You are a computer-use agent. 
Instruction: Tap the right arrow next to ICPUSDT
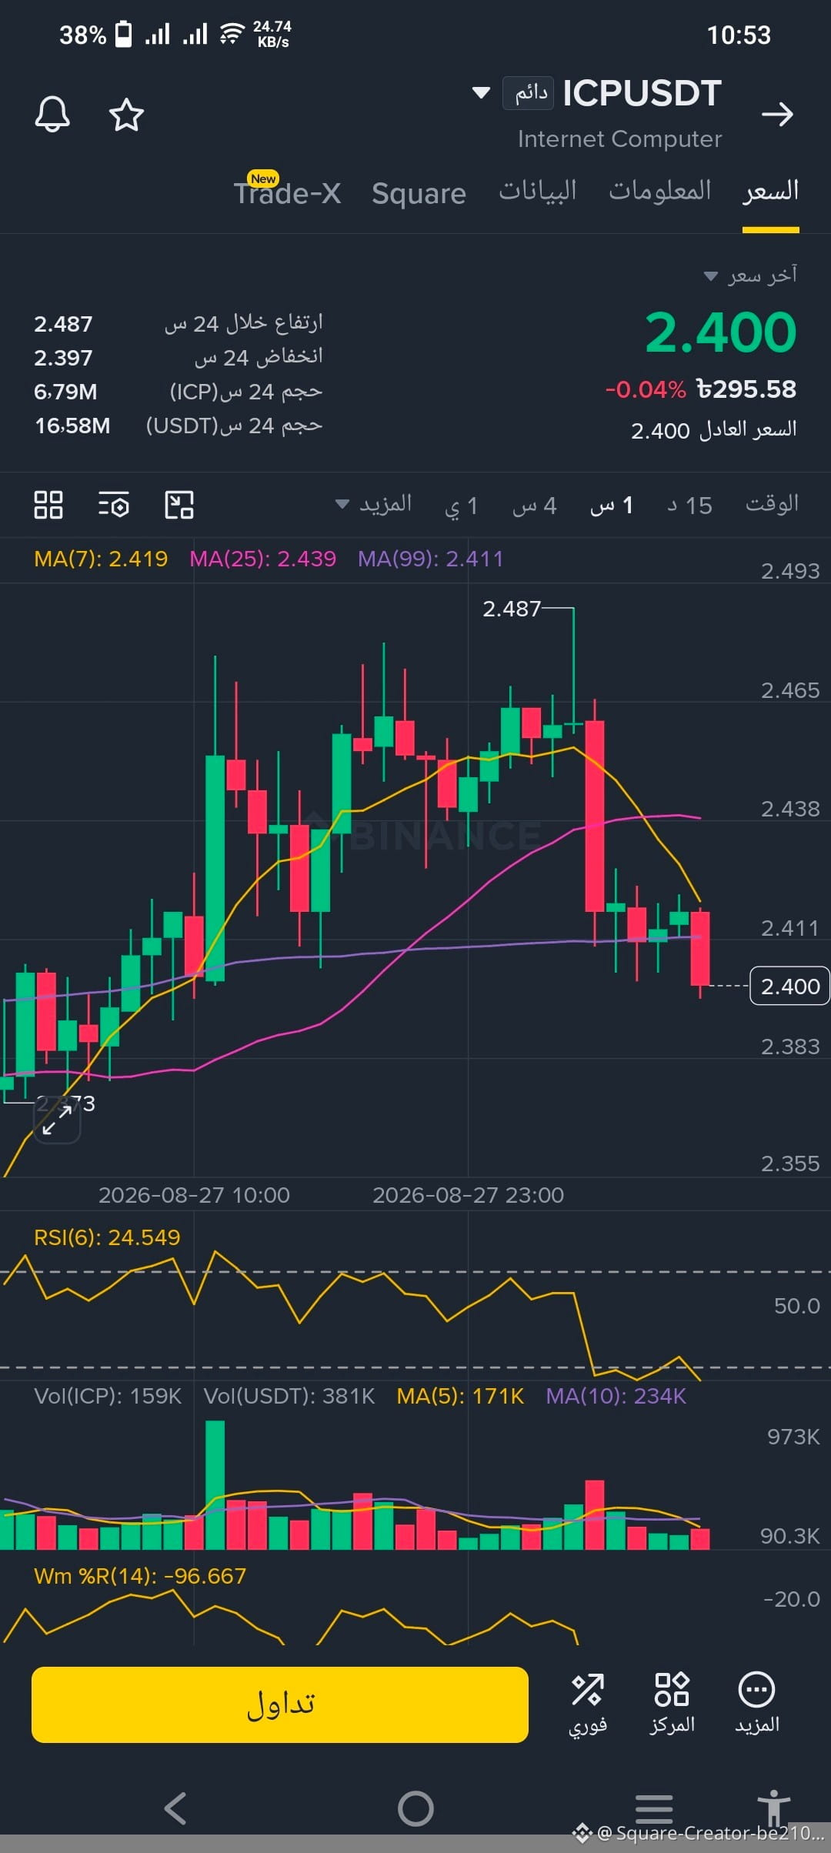click(x=777, y=115)
